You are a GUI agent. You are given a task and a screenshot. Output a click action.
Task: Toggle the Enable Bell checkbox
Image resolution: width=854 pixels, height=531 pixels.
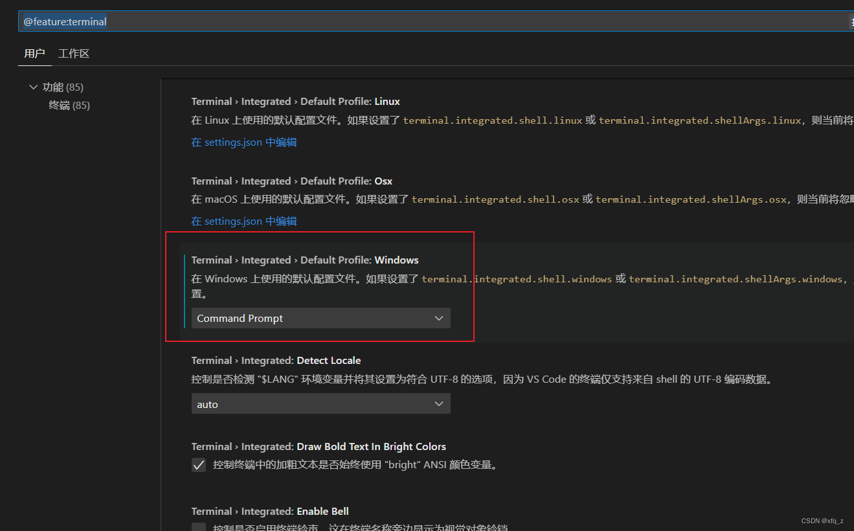pyautogui.click(x=199, y=527)
